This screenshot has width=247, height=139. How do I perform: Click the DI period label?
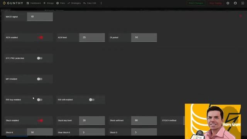(x=114, y=37)
